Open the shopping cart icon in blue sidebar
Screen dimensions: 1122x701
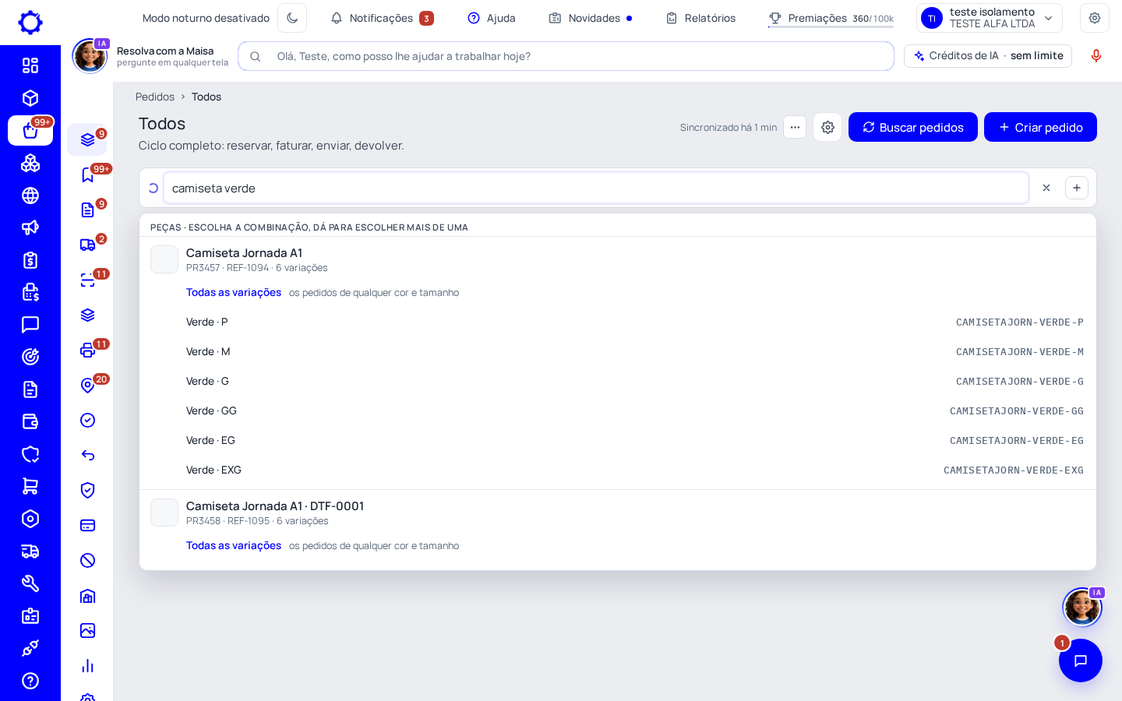pyautogui.click(x=30, y=486)
